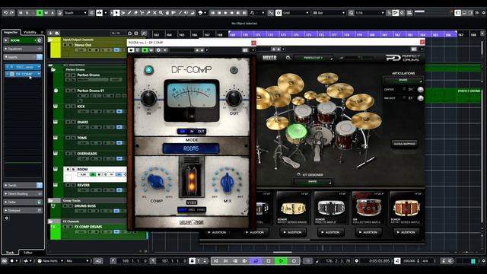The width and height of the screenshot is (487, 274).
Task: Open the MIXER tab in Perfect Drums
Action: tap(269, 58)
